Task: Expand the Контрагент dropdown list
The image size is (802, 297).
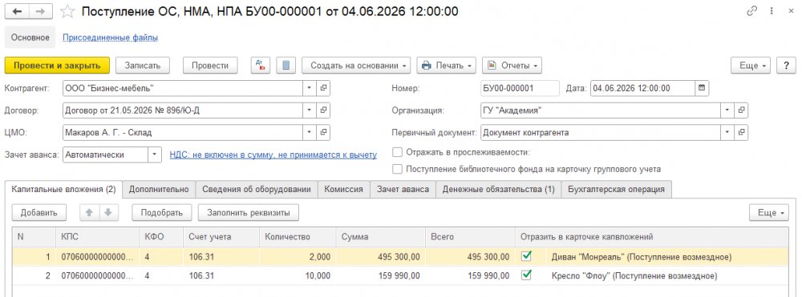Action: tap(310, 88)
